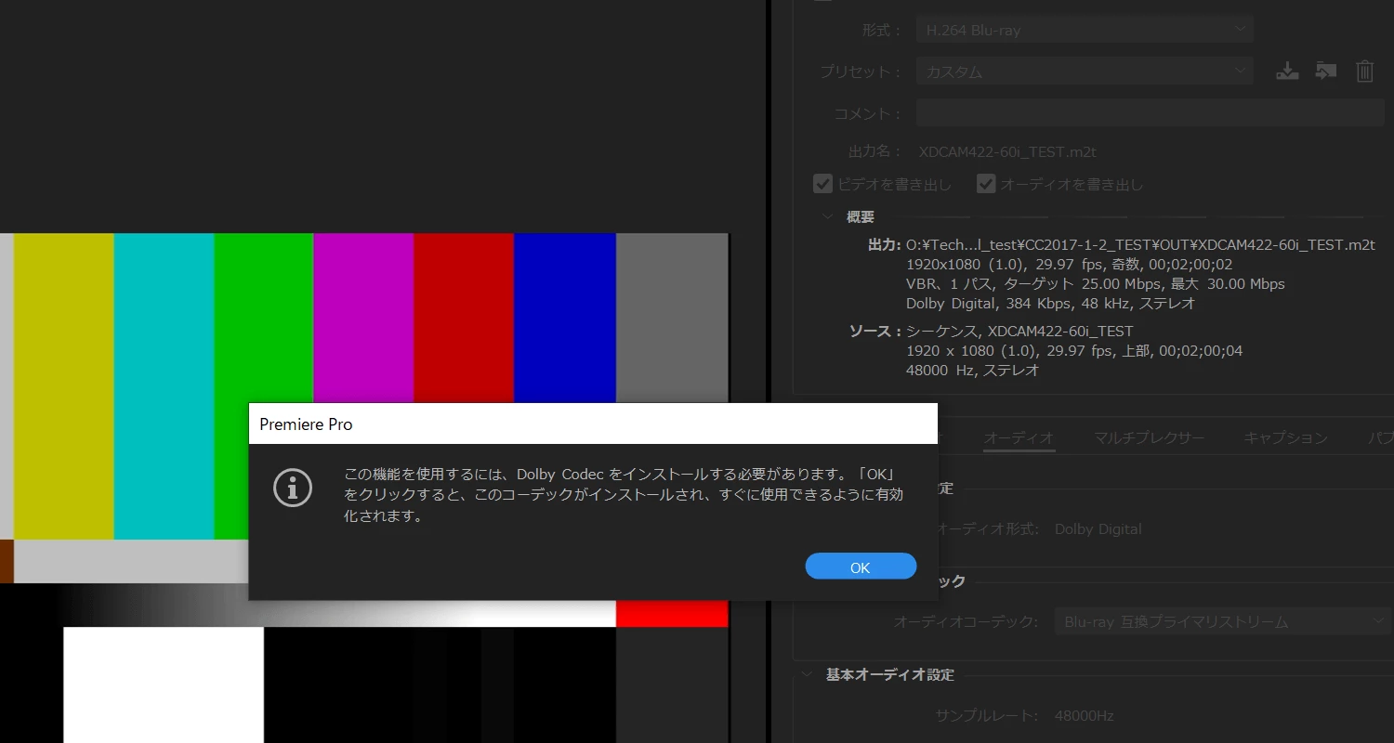This screenshot has width=1394, height=743.
Task: Switch to the マルチプレクサー tab
Action: click(1149, 437)
